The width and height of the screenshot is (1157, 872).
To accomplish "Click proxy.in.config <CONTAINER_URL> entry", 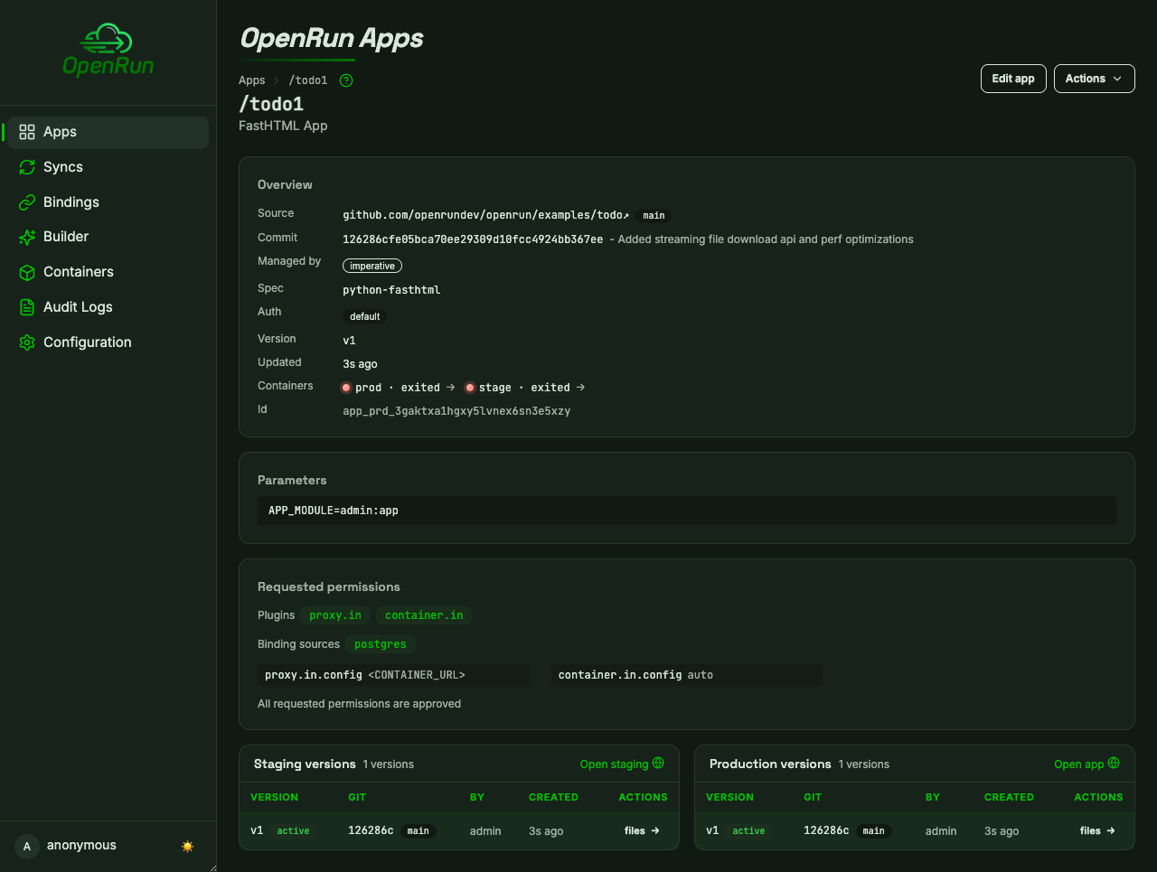I will (393, 675).
